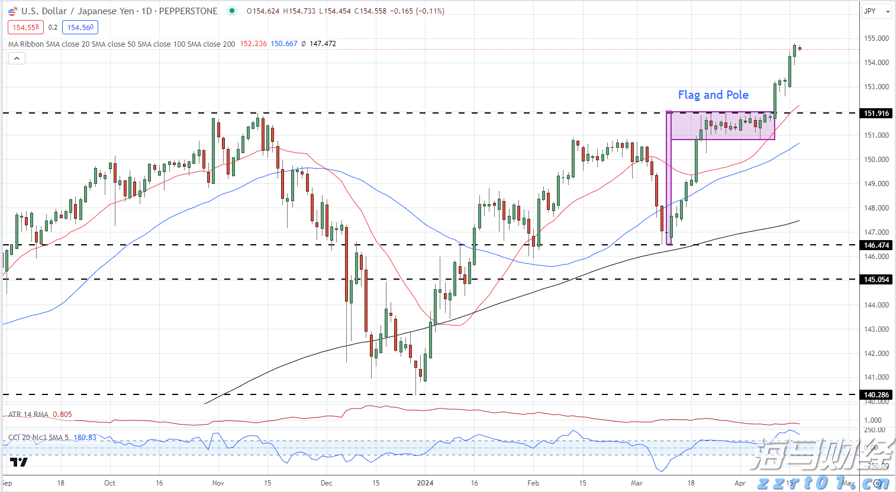896x492 pixels.
Task: Click the blue buy price 154.560 button
Action: tap(80, 27)
